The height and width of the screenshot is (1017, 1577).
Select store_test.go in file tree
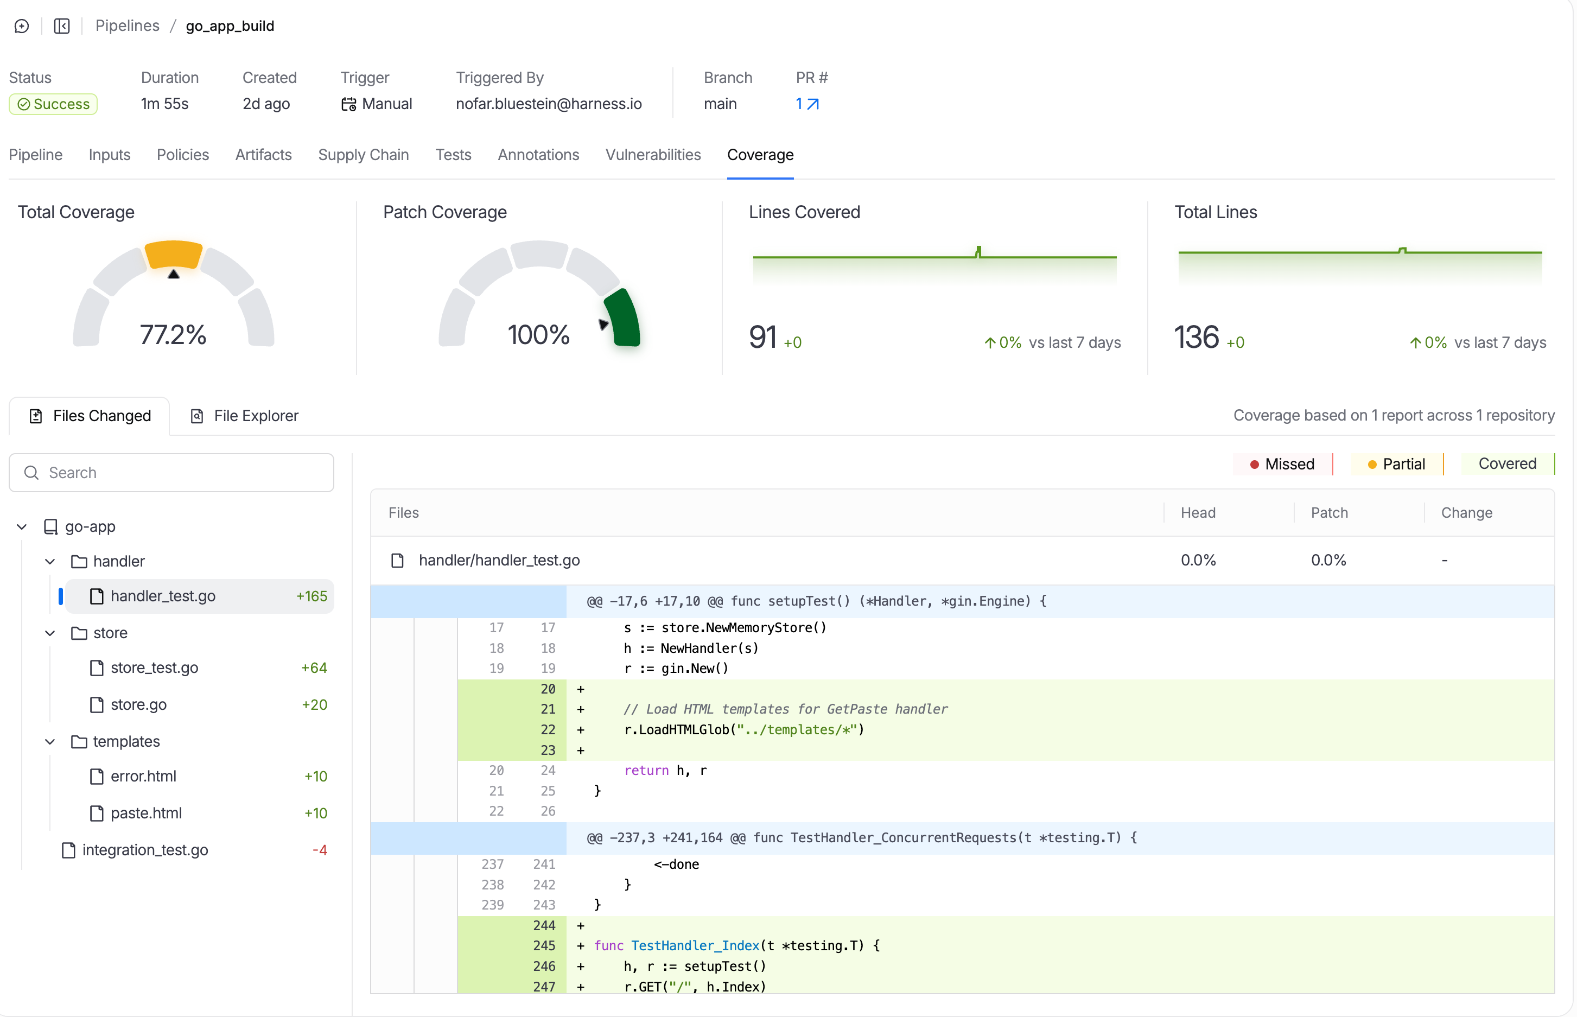point(154,668)
